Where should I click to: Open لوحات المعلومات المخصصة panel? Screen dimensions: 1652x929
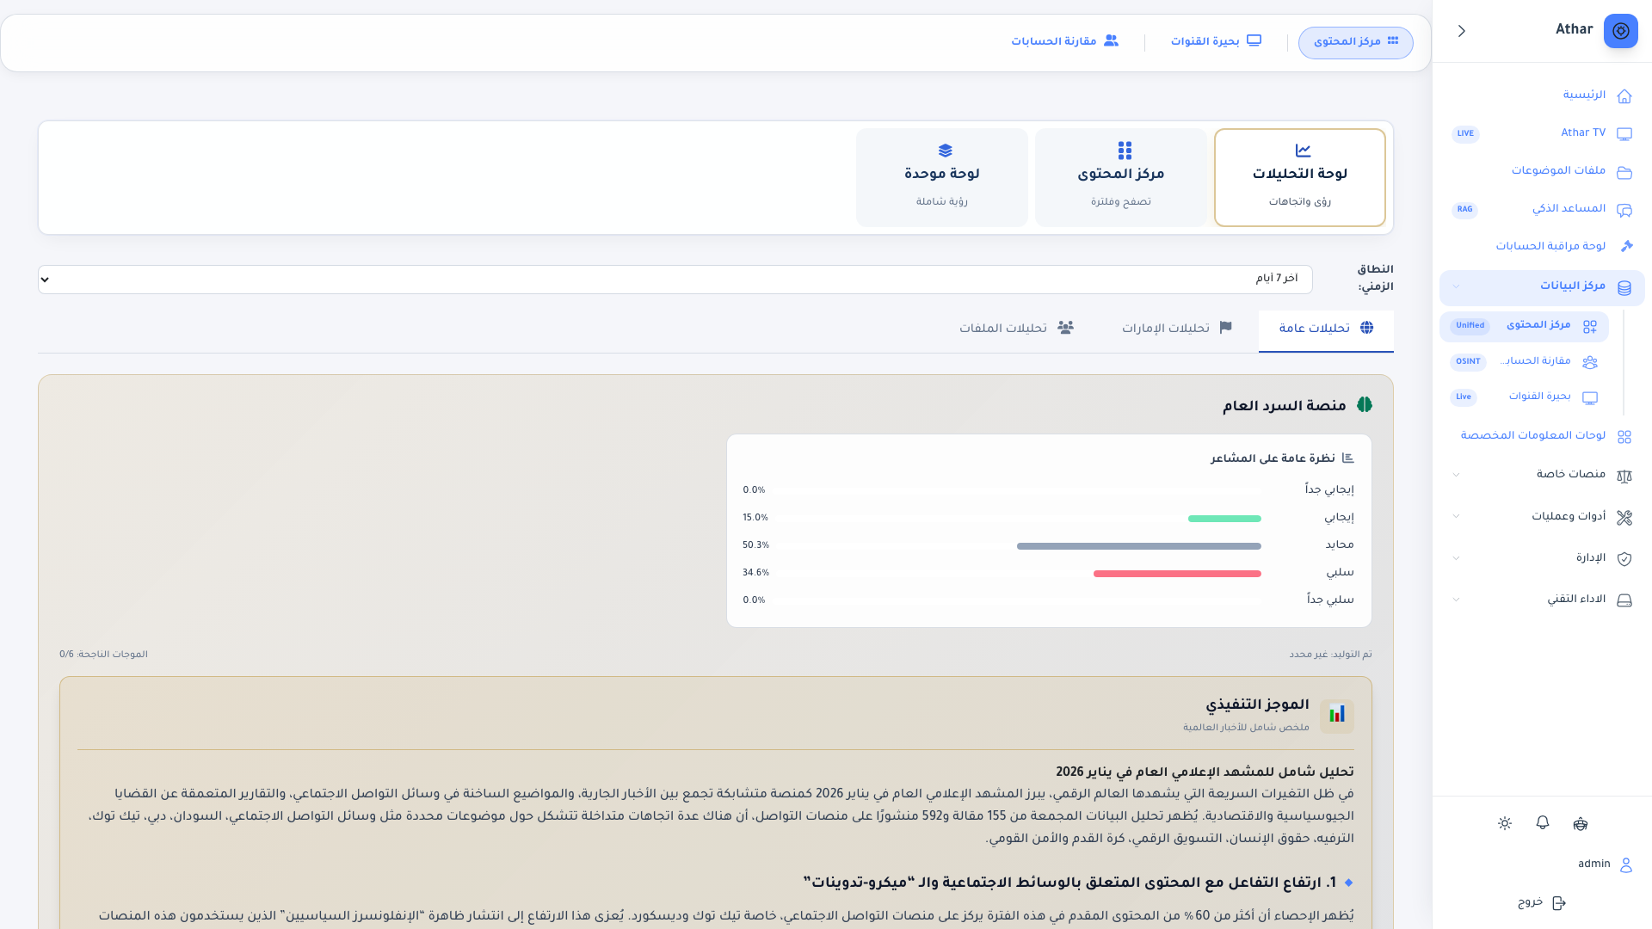pyautogui.click(x=1532, y=435)
